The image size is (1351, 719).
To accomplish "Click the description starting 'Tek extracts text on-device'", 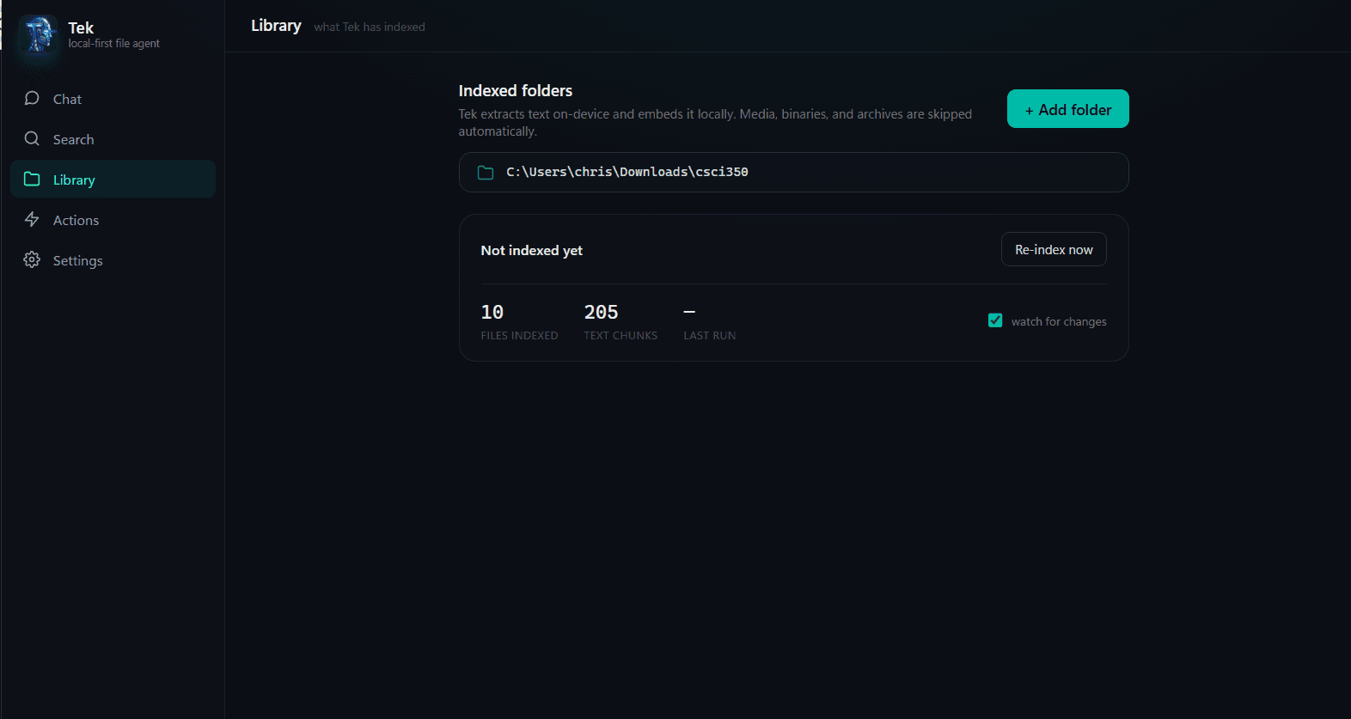I will pos(715,123).
